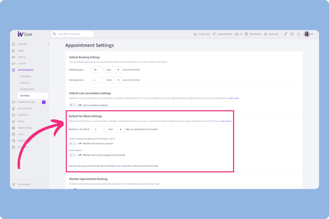This screenshot has height=219, width=329.
Task: Open the Bookings close hours dropdown
Action: point(113,80)
